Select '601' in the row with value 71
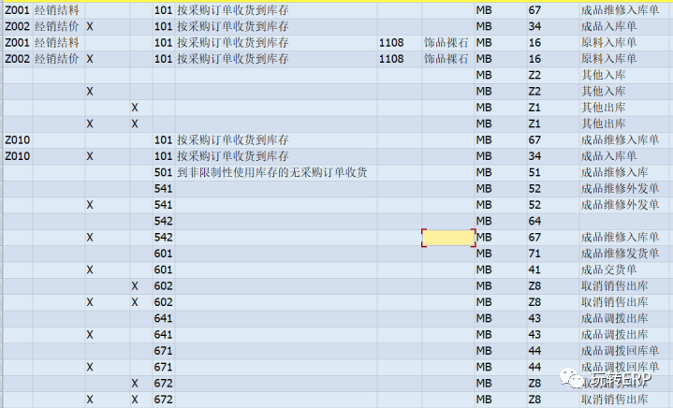This screenshot has width=673, height=408. click(x=163, y=254)
